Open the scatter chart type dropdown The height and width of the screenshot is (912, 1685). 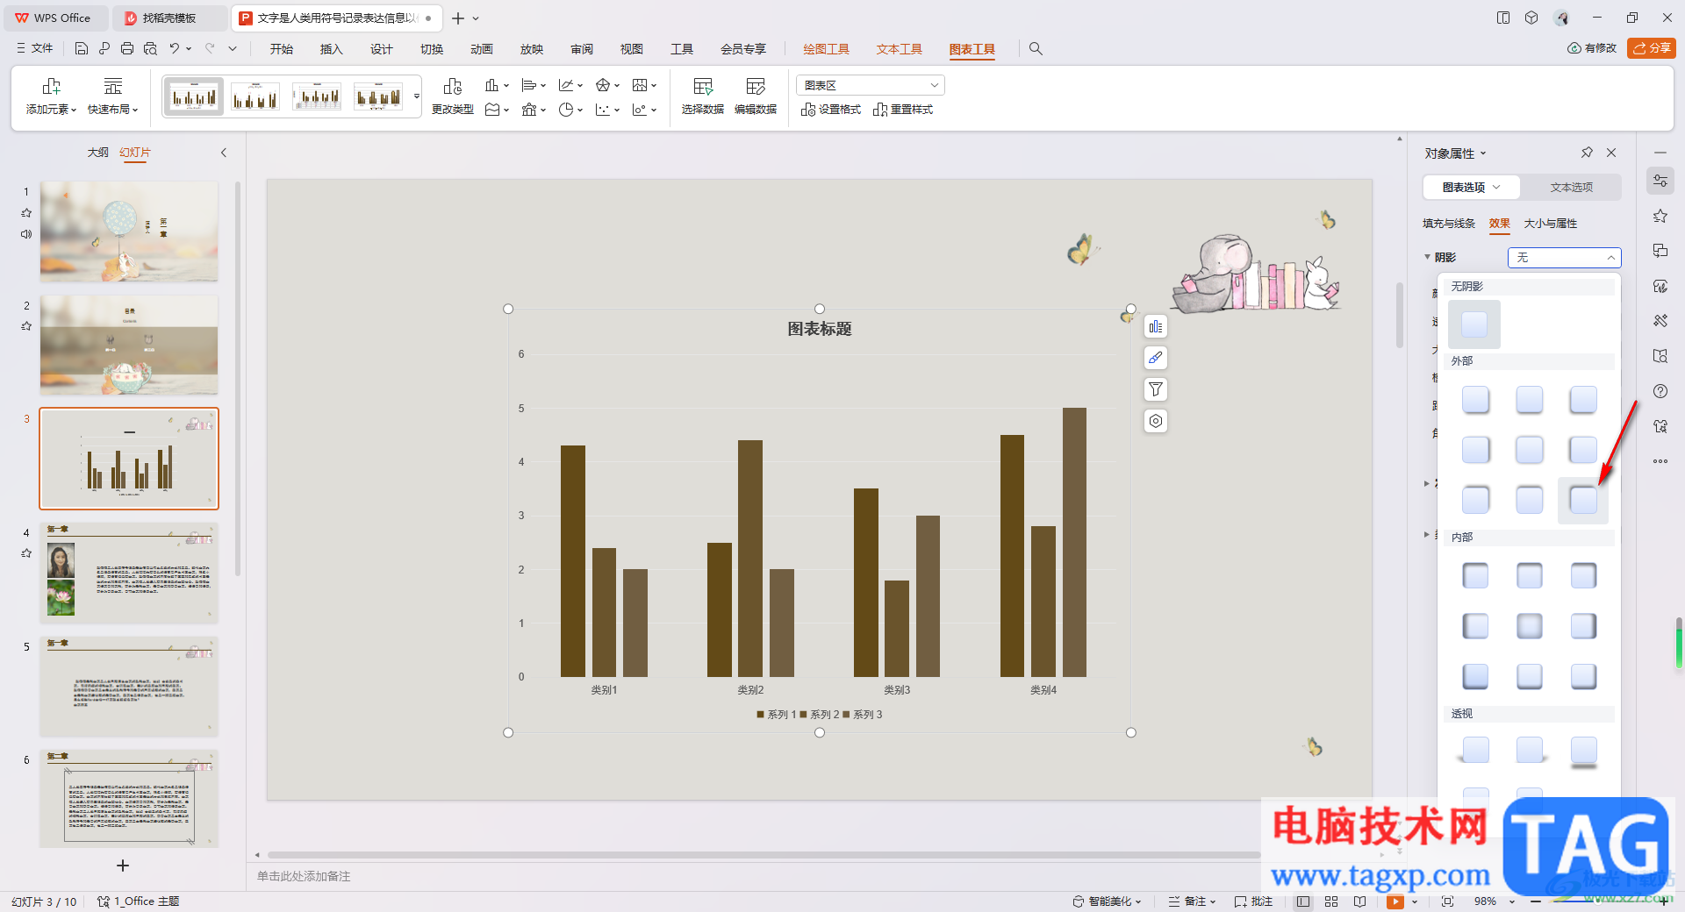607,110
